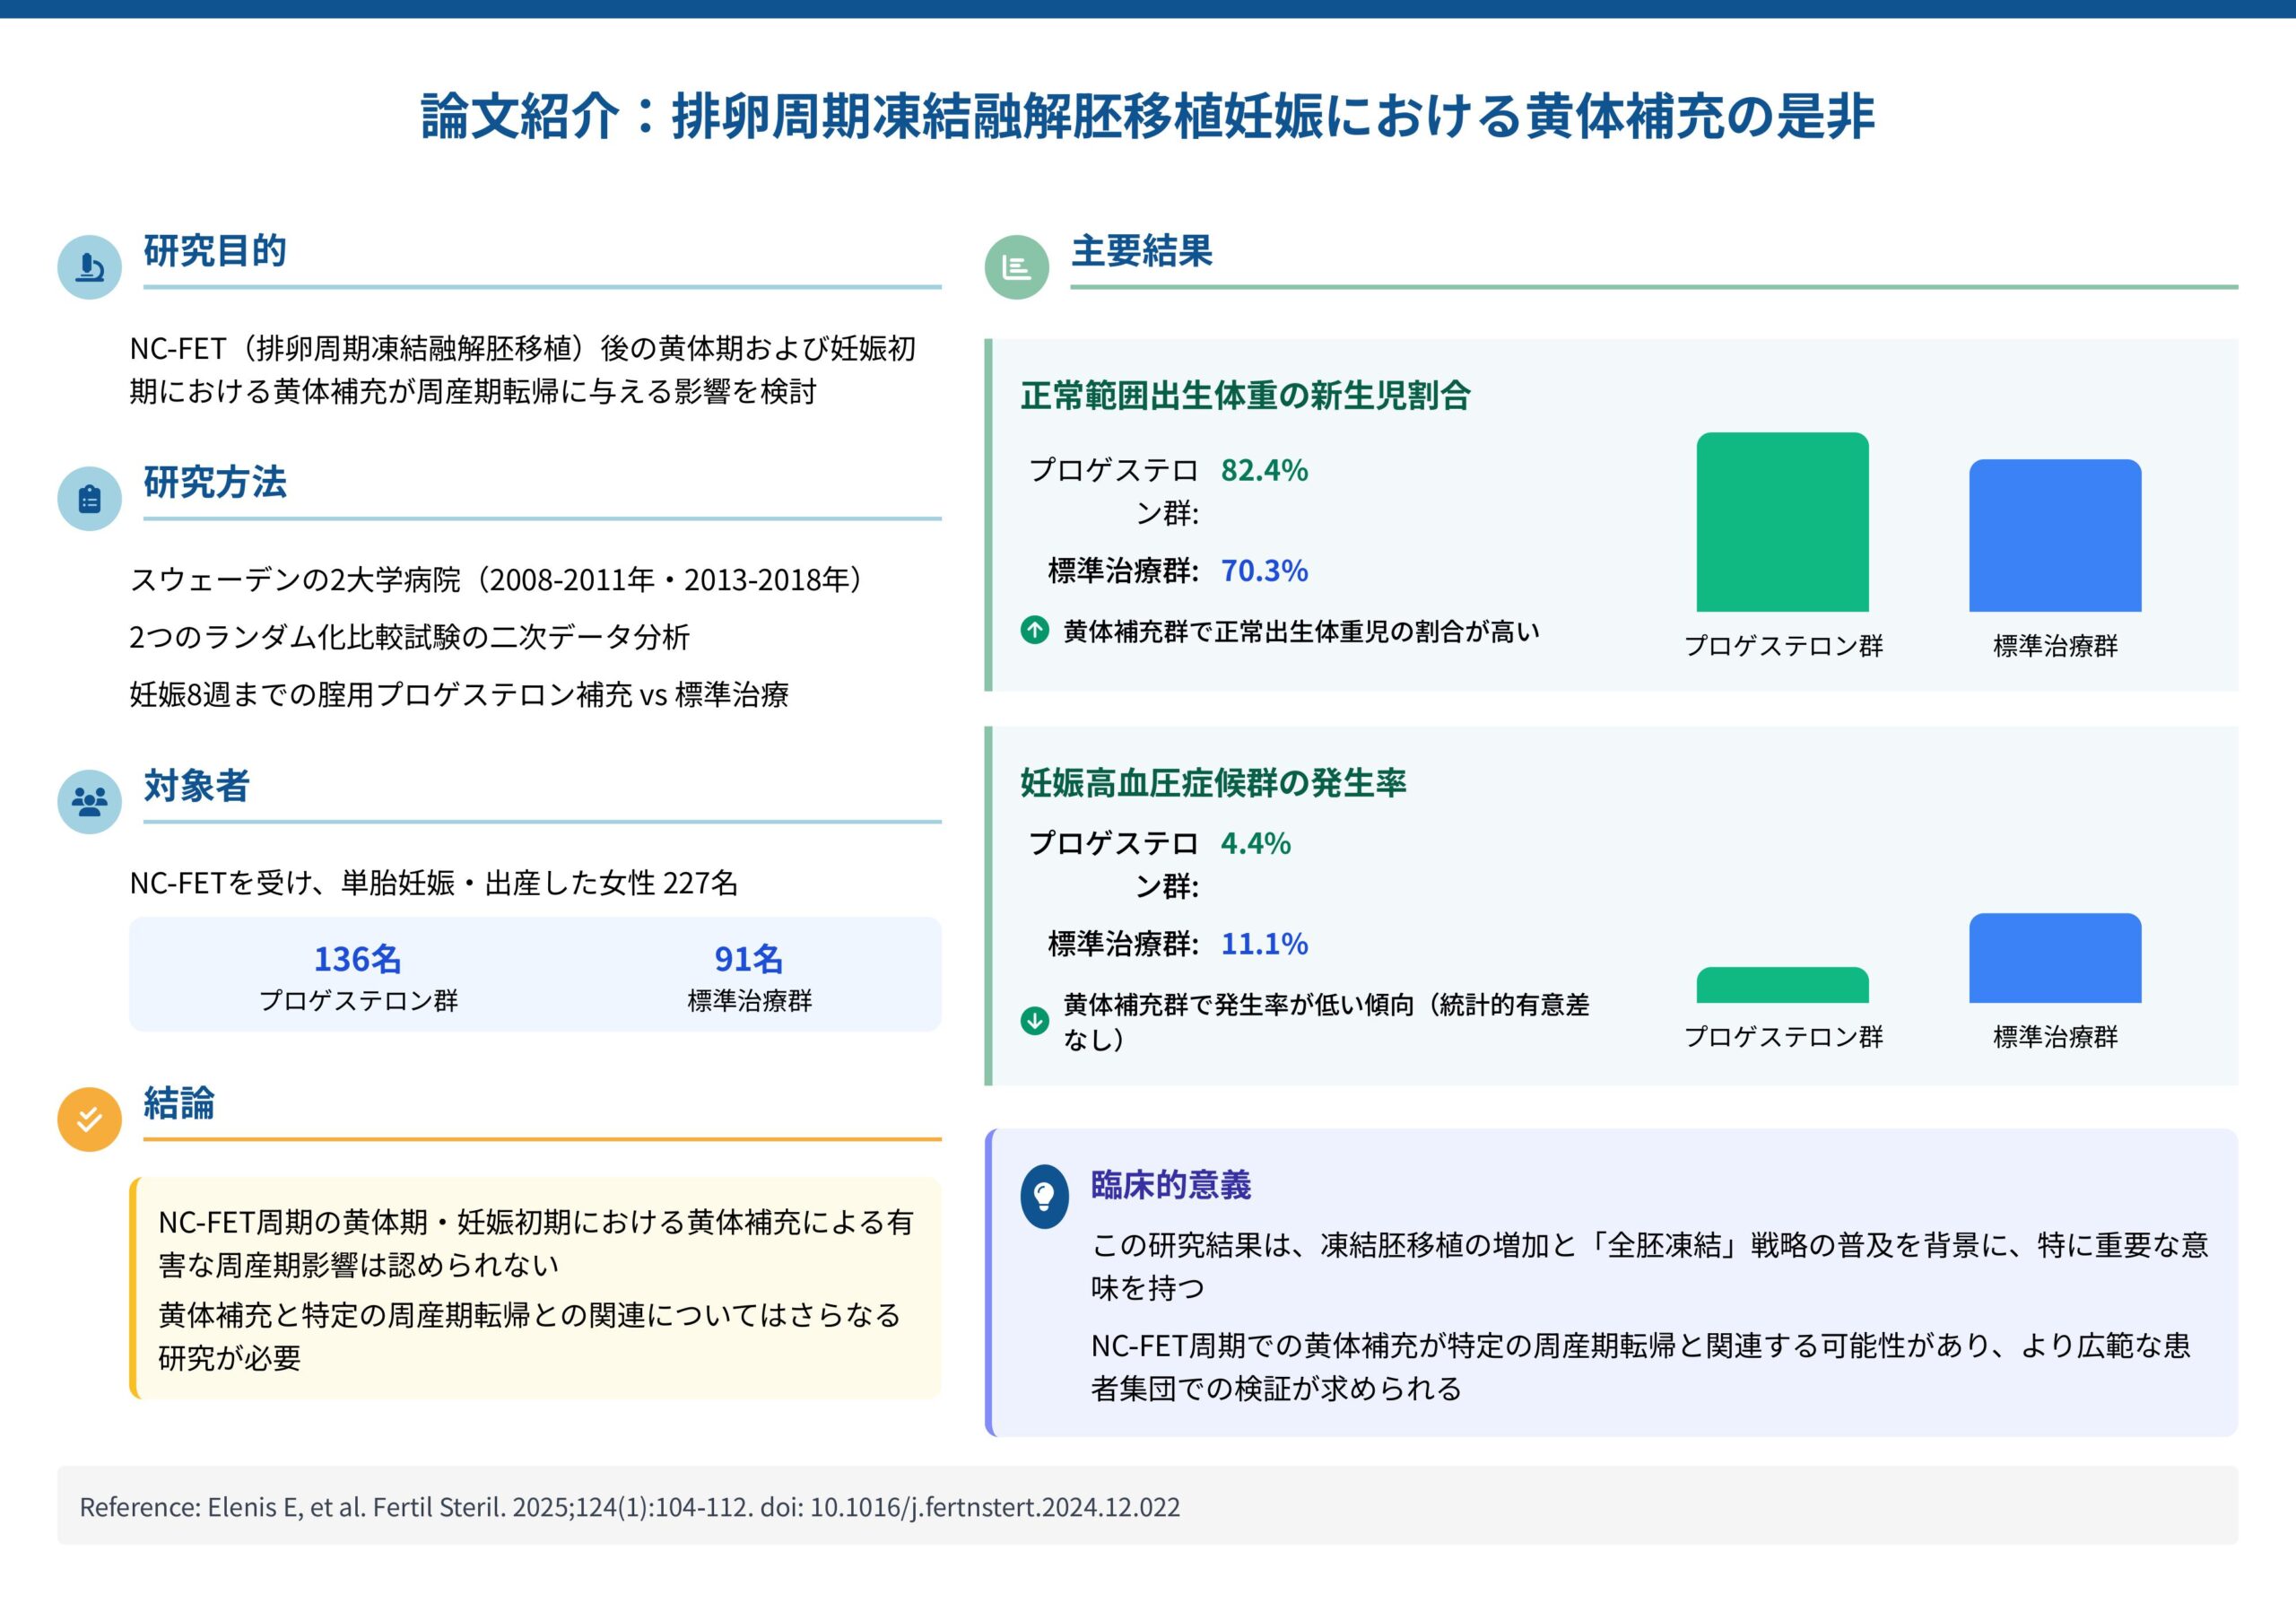Click the green chart icon beside 主要結果
Screen dimensions: 2296x1603
[x=1016, y=267]
